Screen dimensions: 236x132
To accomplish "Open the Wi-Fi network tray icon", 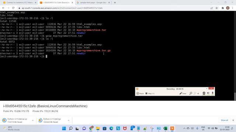I will click(x=209, y=128).
